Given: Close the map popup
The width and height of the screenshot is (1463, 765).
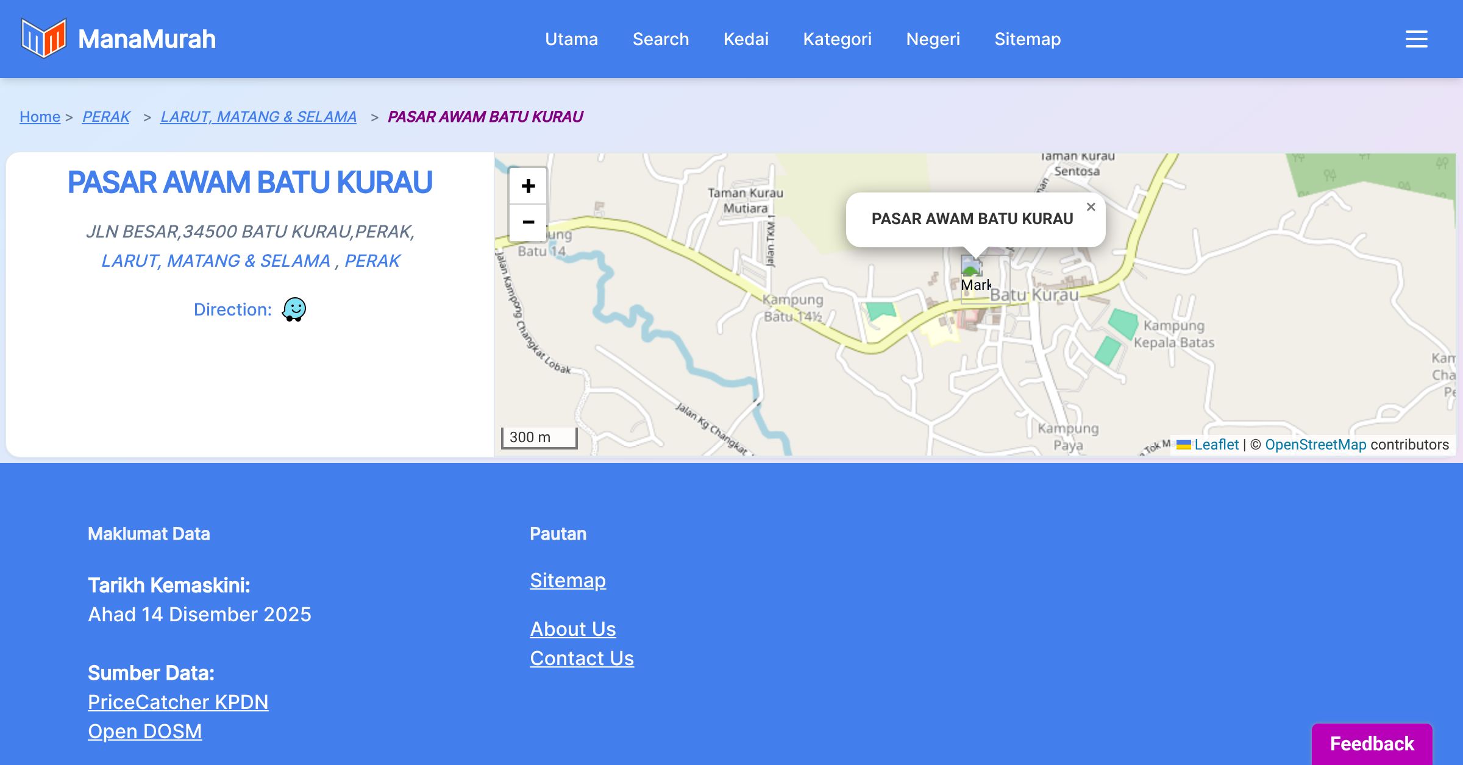Looking at the screenshot, I should 1091,207.
